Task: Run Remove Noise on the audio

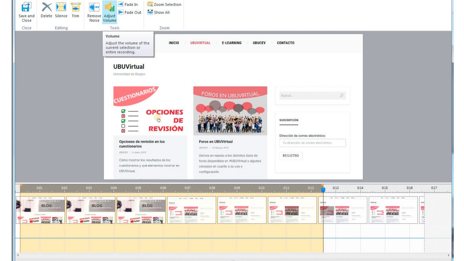Action: pos(94,12)
